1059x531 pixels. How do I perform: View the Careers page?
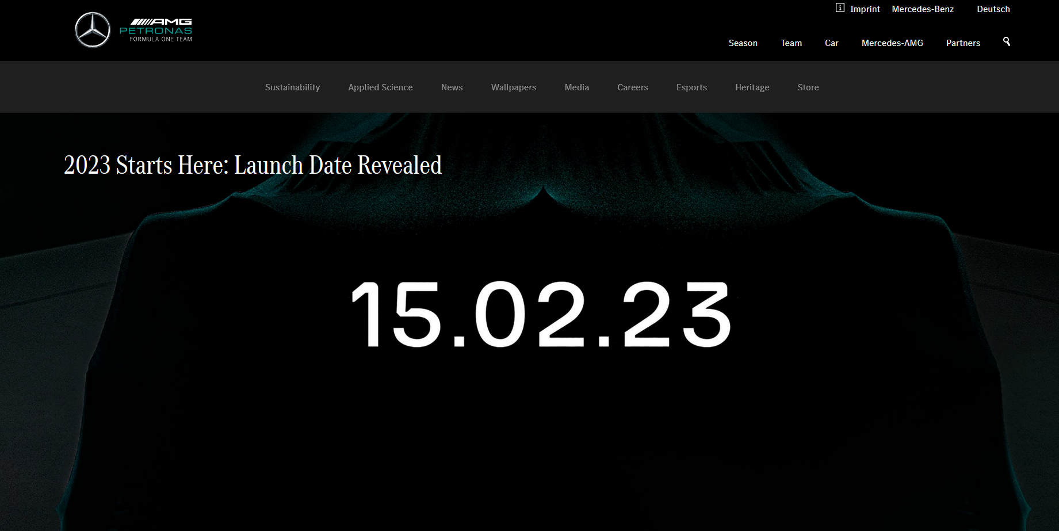tap(633, 87)
